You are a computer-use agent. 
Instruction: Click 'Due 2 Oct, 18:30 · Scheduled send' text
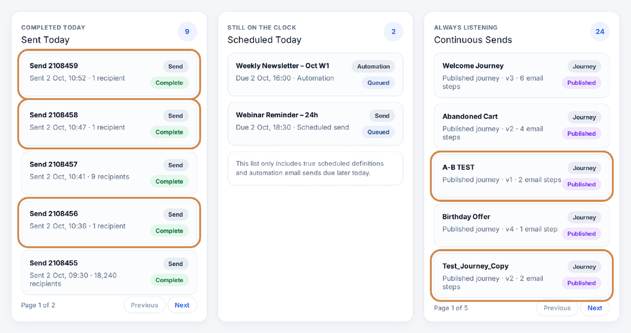(292, 127)
